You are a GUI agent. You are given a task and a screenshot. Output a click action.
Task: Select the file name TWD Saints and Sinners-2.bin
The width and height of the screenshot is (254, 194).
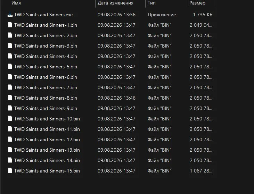click(46, 35)
